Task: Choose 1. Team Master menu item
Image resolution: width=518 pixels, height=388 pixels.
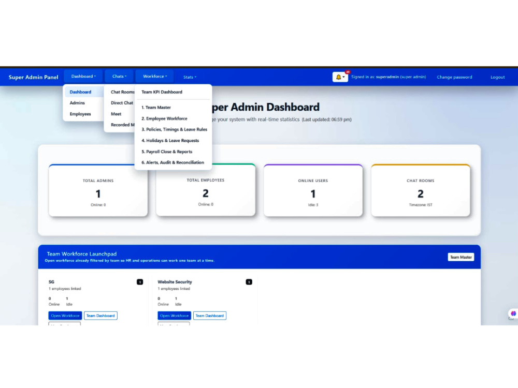Action: 173,108
